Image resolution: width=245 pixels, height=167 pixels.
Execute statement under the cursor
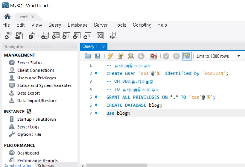[121, 56]
